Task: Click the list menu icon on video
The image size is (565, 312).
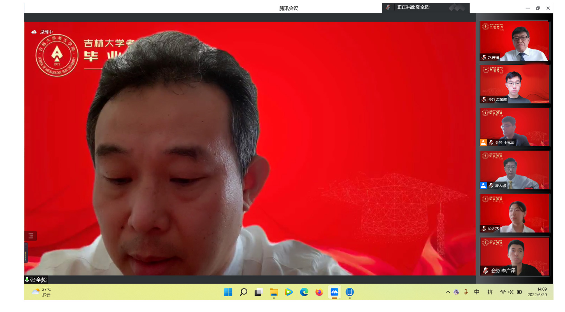Action: [x=31, y=236]
